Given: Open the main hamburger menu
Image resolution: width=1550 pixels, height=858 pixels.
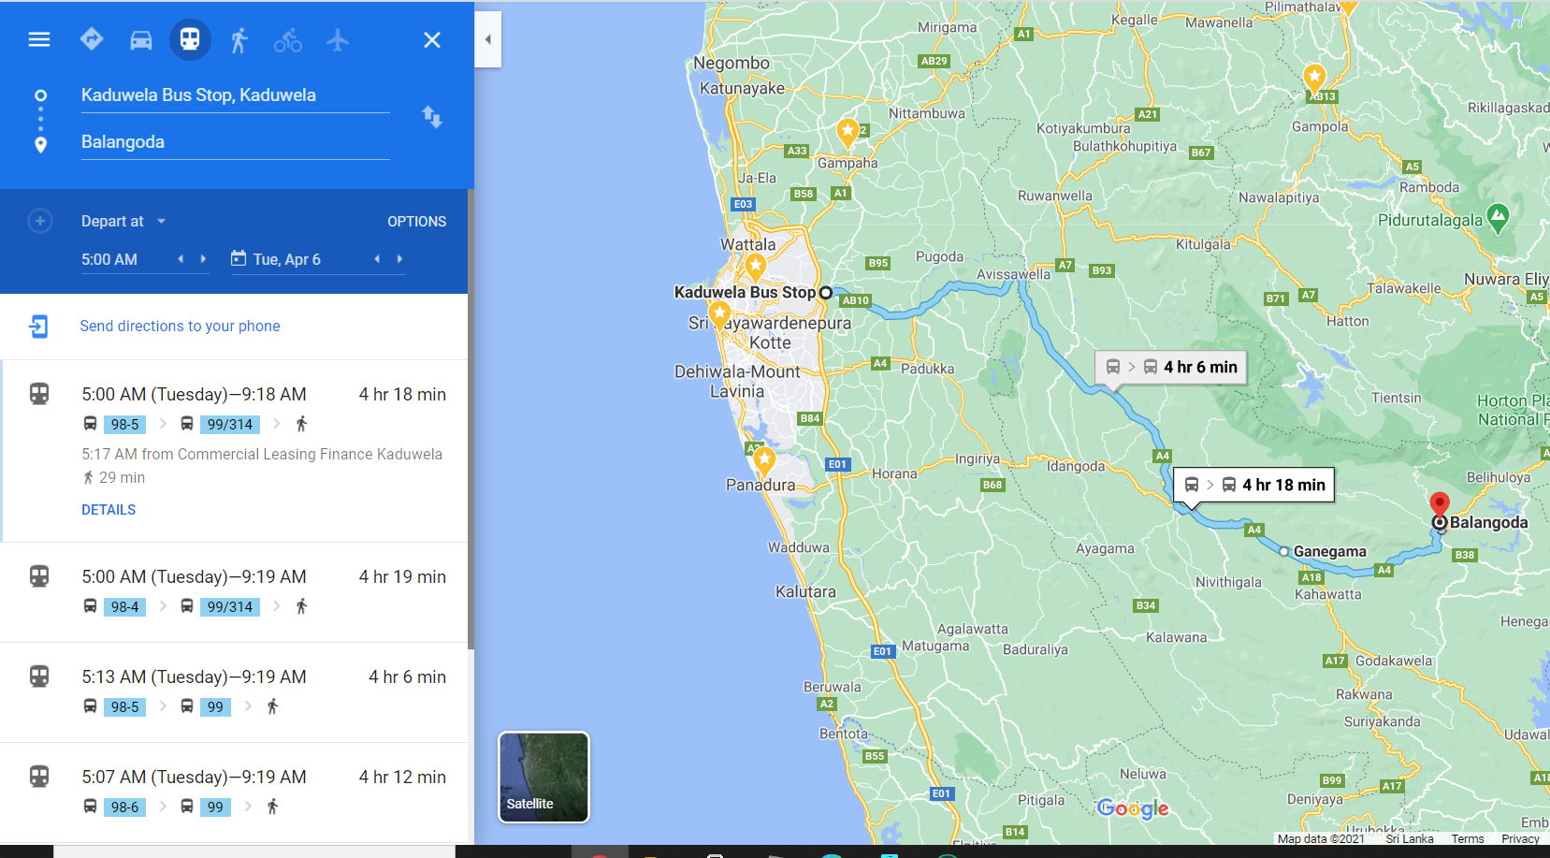Looking at the screenshot, I should [39, 39].
